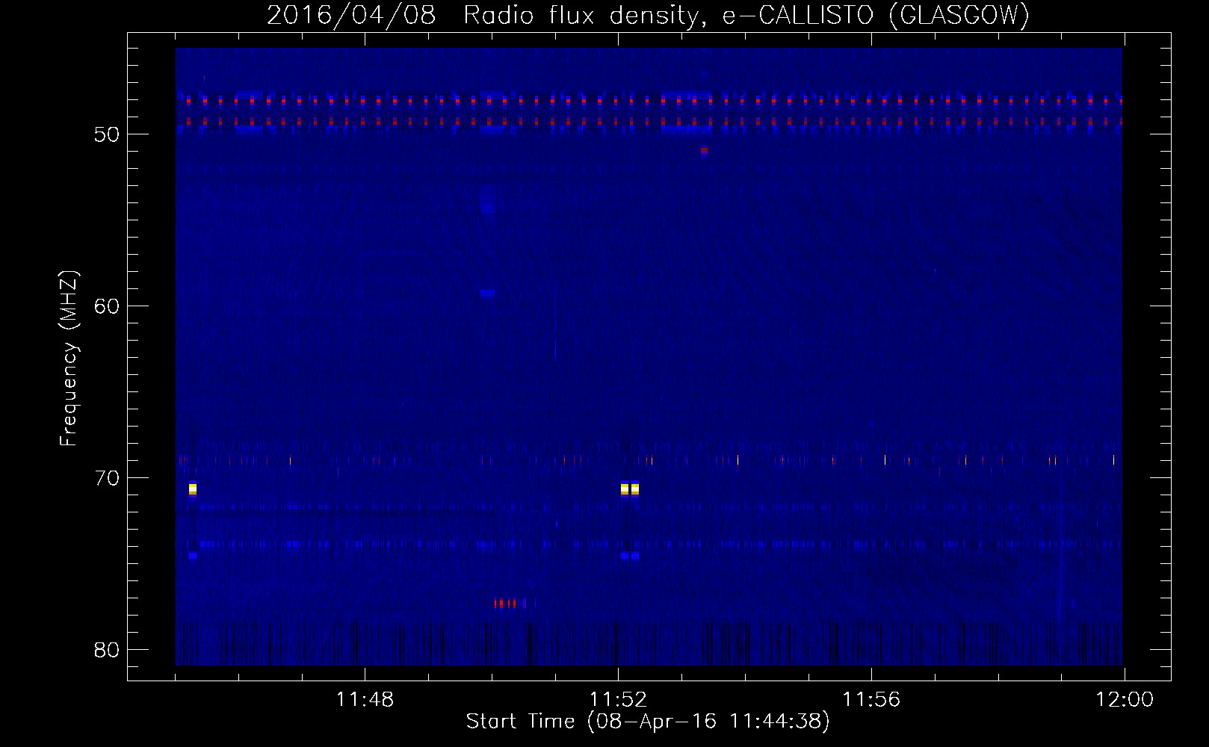The image size is (1209, 747).
Task: Click the pair of bright yellow bursts near 11:52
Action: point(630,489)
